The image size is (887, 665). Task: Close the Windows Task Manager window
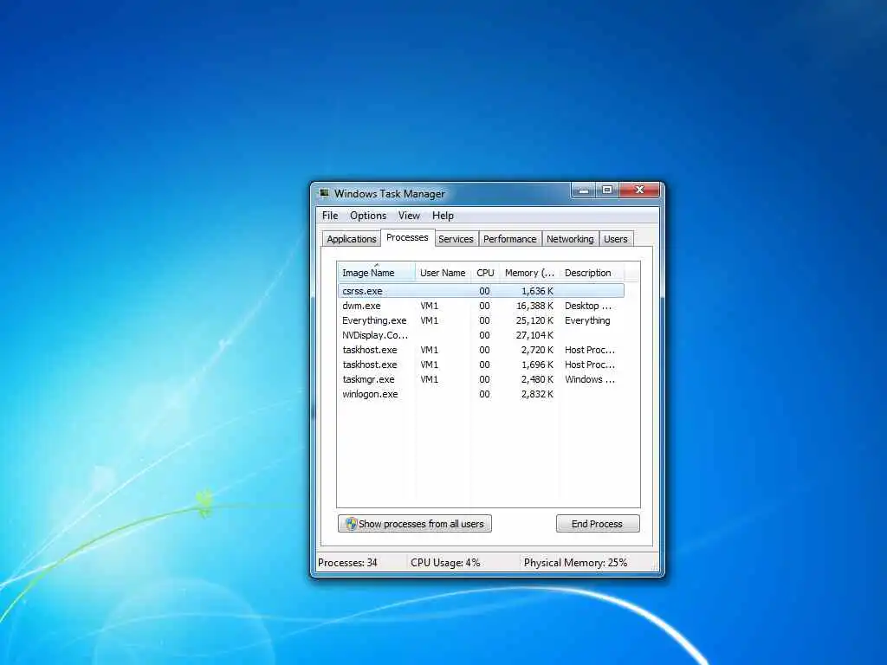(639, 190)
